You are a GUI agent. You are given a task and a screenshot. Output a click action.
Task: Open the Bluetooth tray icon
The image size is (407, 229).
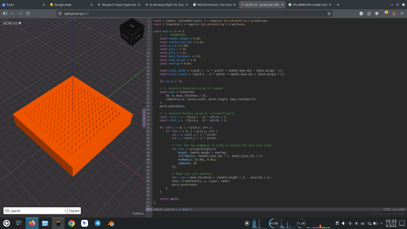coord(350,223)
